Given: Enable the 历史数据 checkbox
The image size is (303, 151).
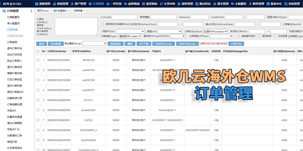Looking at the screenshot, I should click(275, 36).
